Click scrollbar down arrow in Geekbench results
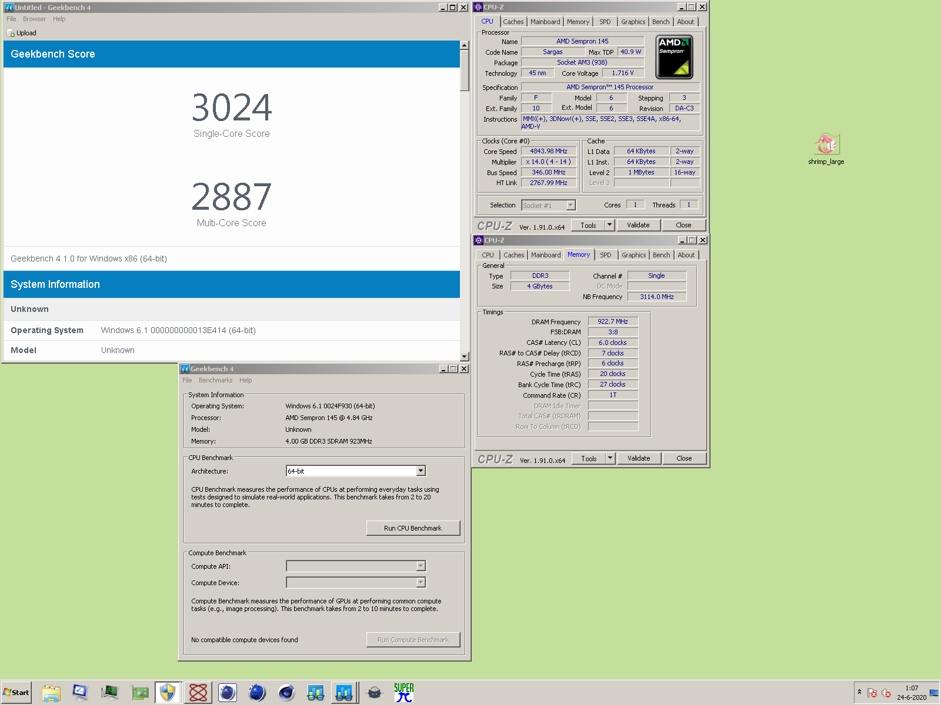 coord(465,356)
